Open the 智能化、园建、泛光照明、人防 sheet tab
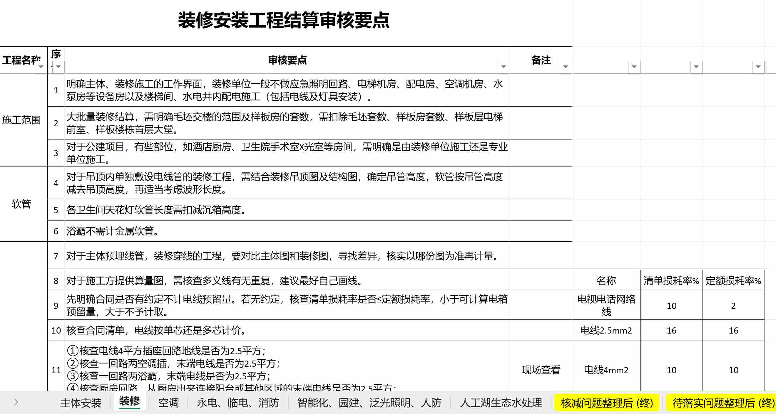The height and width of the screenshot is (414, 776). (x=369, y=403)
